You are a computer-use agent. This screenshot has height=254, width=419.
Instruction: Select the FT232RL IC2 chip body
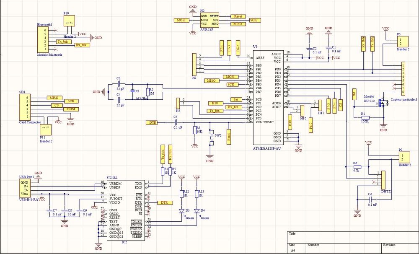[x=125, y=210]
